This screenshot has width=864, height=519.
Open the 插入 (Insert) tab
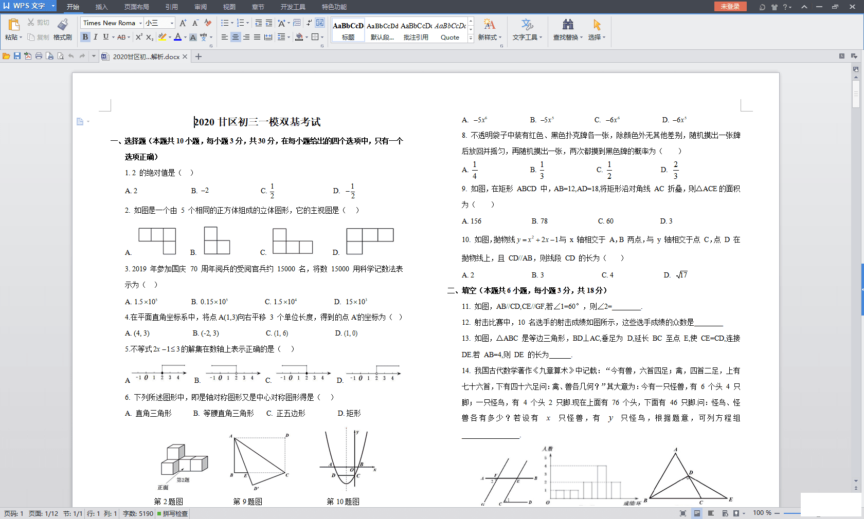point(101,7)
